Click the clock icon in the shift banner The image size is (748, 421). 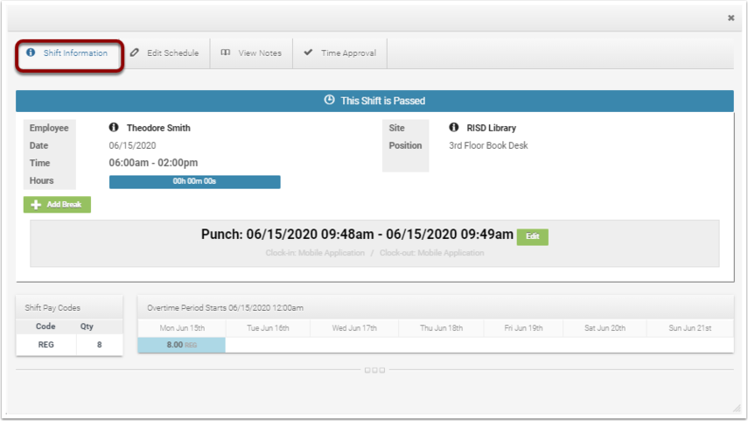[x=329, y=101]
